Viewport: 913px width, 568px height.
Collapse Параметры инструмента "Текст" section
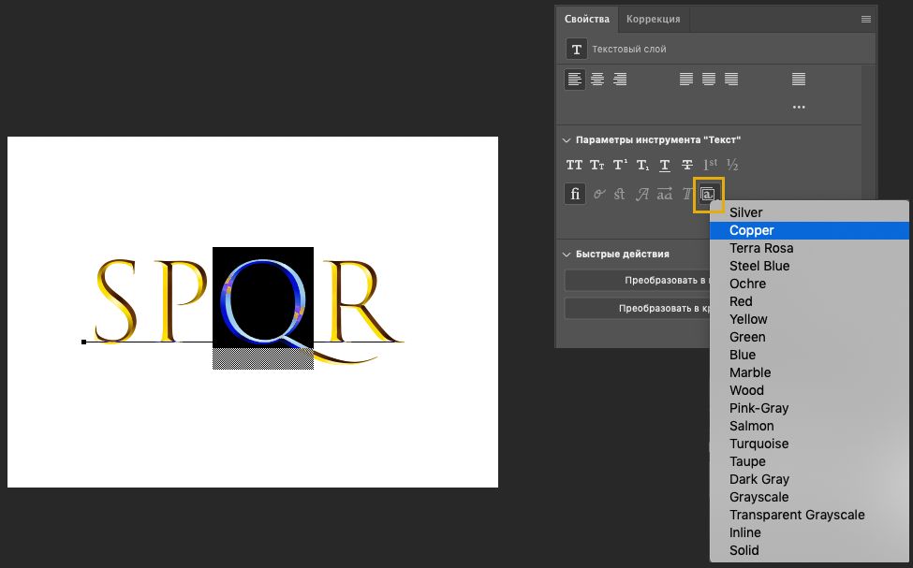[566, 140]
